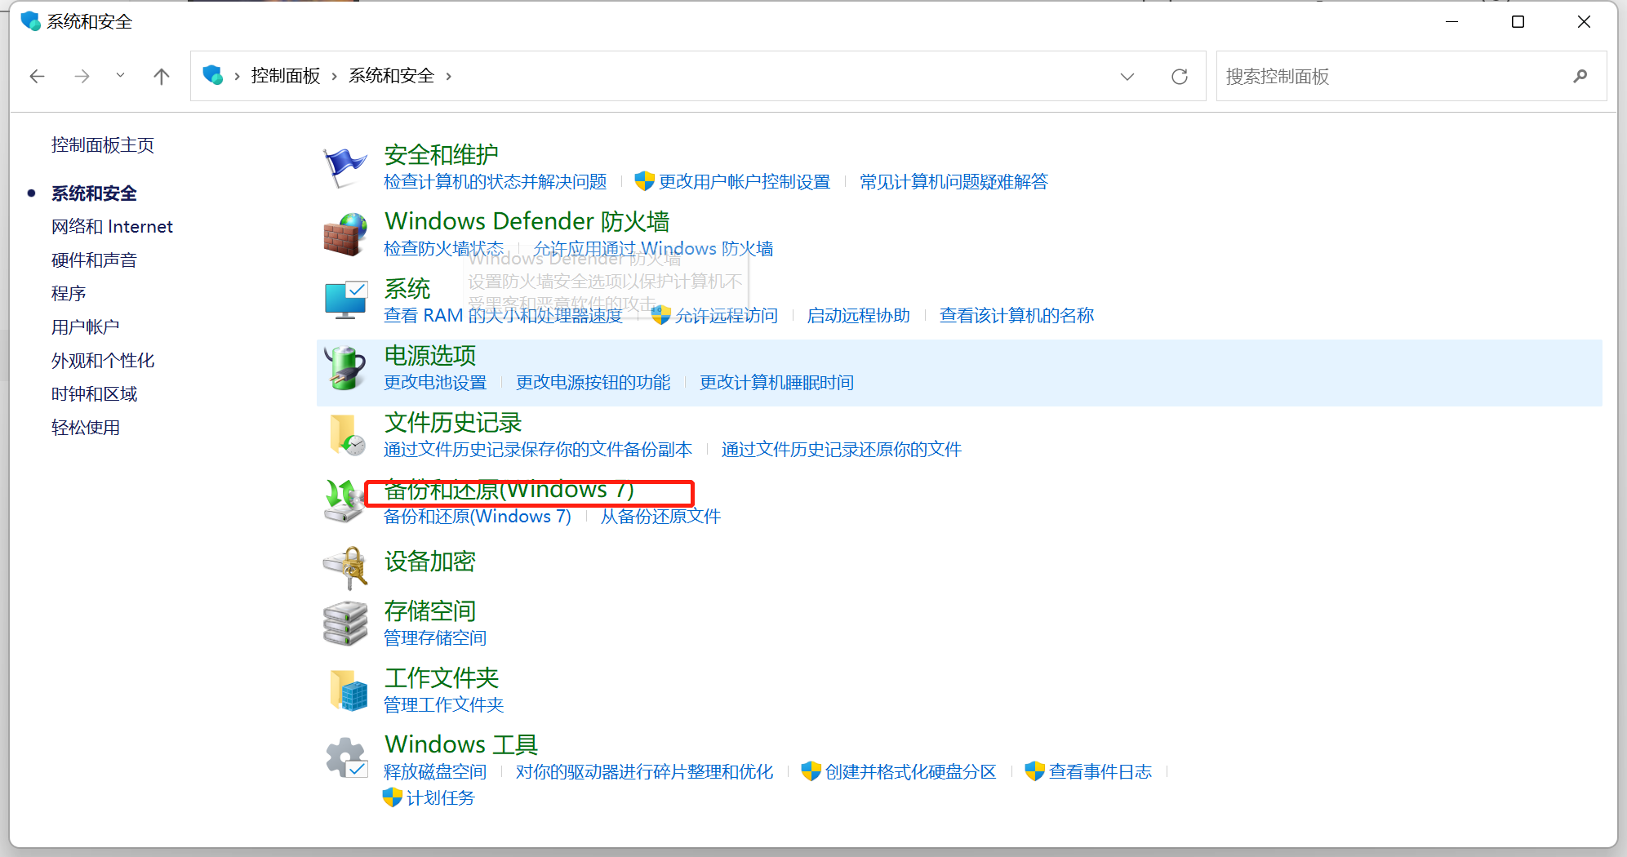Click the Device Encryption padlock icon

pos(345,567)
